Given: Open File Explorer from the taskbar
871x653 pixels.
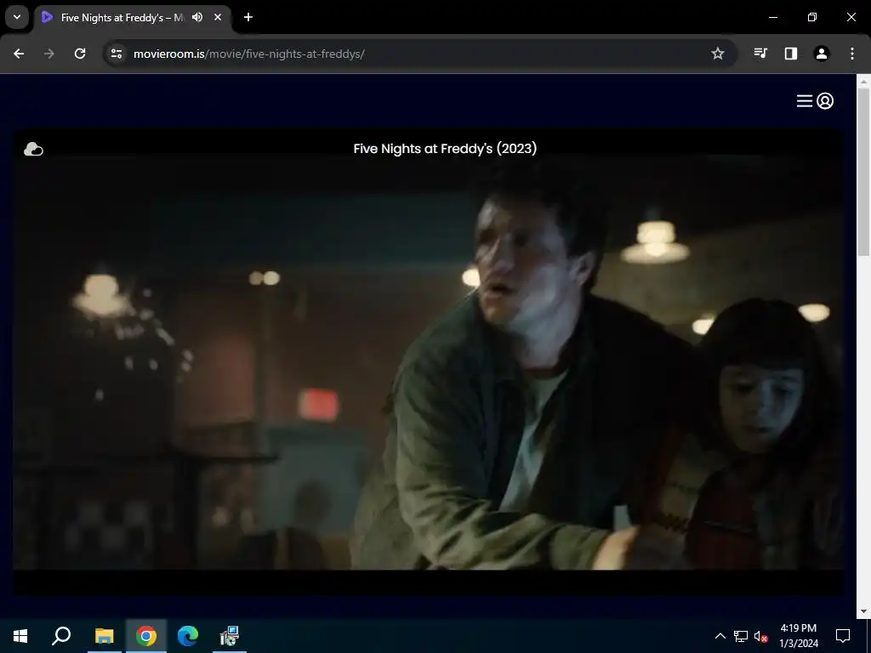Looking at the screenshot, I should click(x=105, y=636).
